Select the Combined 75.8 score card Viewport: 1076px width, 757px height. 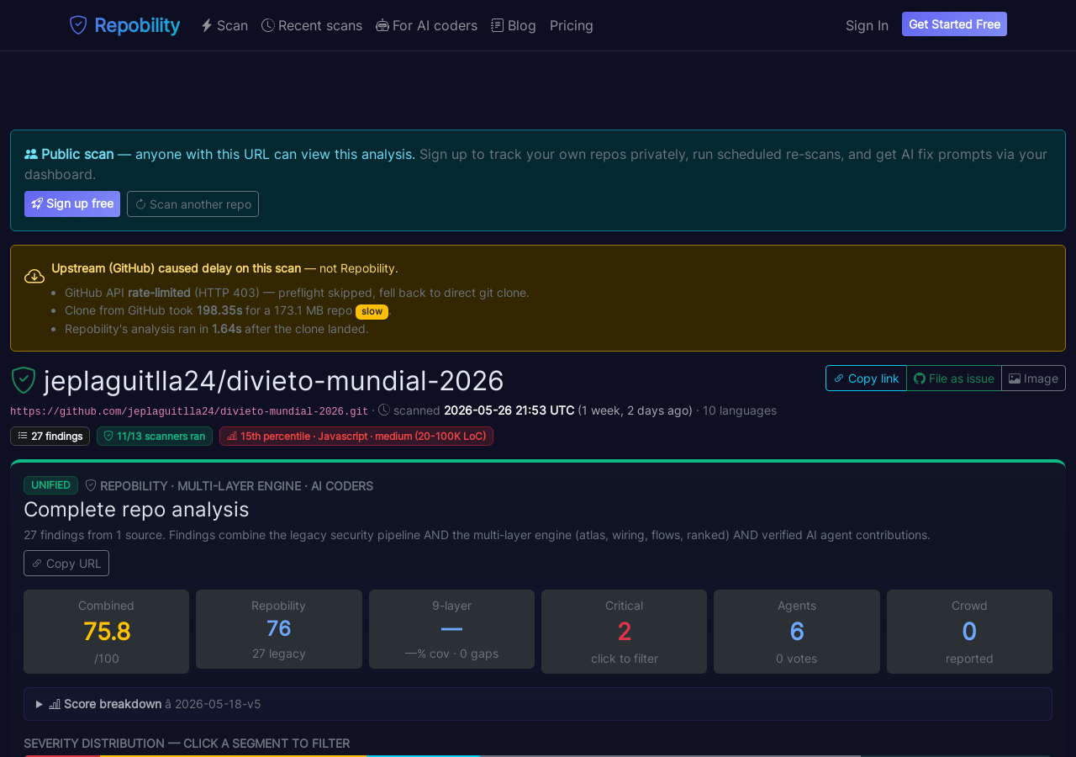(x=106, y=632)
